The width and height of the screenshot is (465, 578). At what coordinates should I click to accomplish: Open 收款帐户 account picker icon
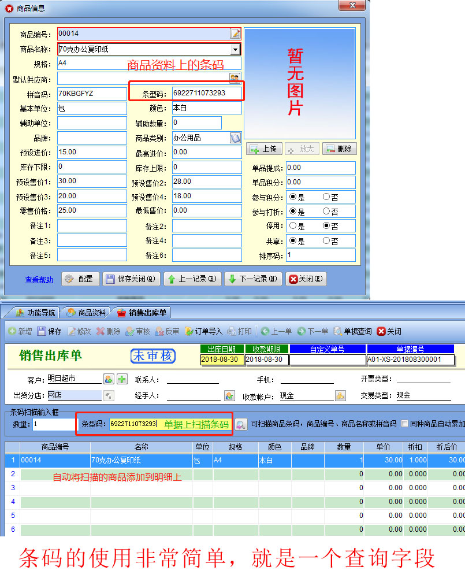point(341,396)
